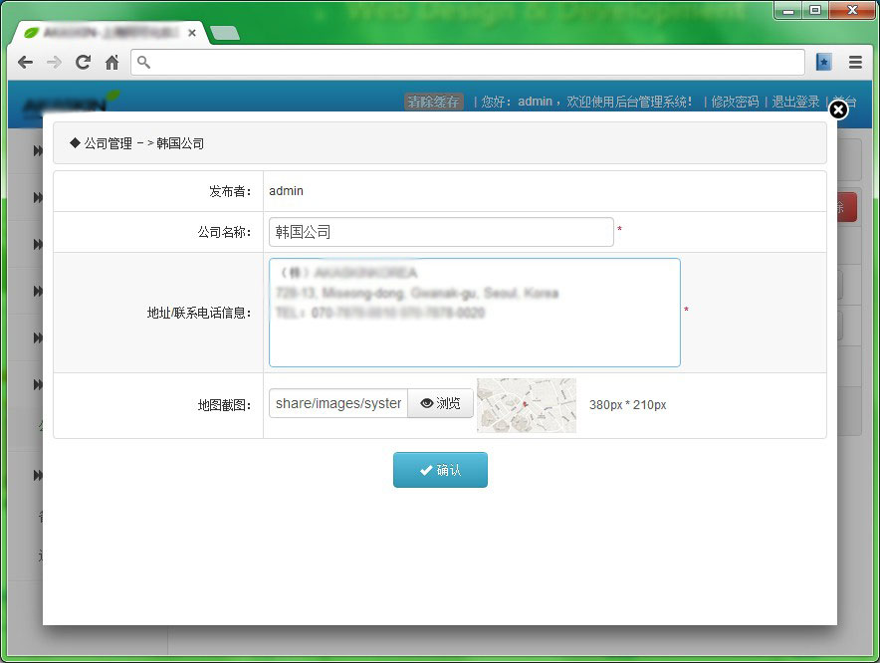
Task: Open the 修改密码 link
Action: (x=736, y=102)
